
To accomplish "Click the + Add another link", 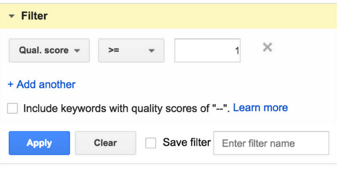I will [x=42, y=84].
